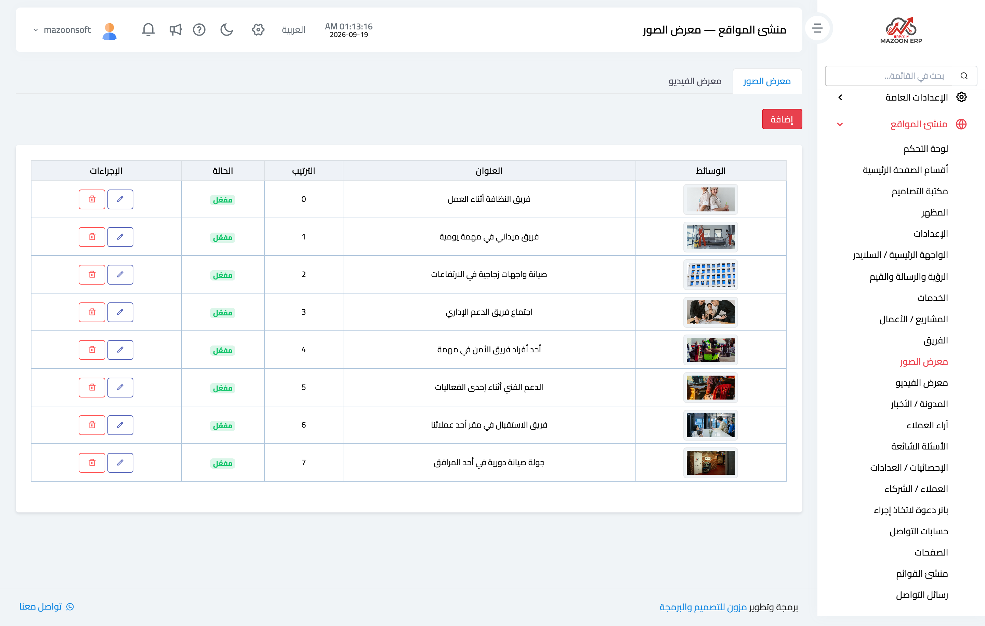Open الواجهة الرئيسية / السلايدر in sidebar
This screenshot has height=626, width=985.
900,255
